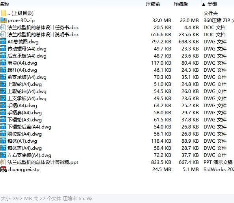Screen dimensions: 234x203
Task: Select the file name 手柄套(A4).dwg
Action: (x=24, y=113)
